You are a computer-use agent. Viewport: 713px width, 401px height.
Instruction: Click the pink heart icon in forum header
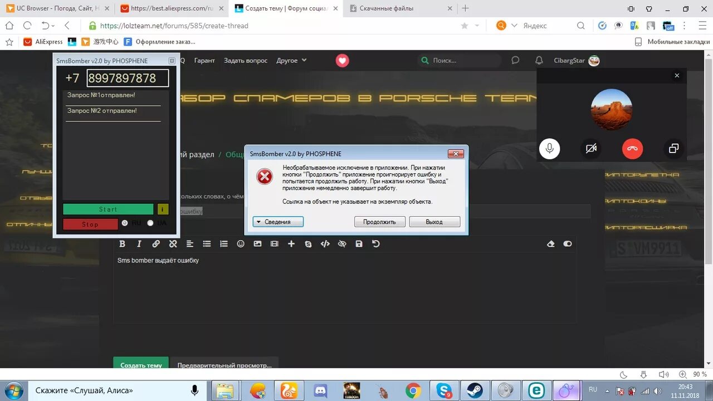point(342,61)
